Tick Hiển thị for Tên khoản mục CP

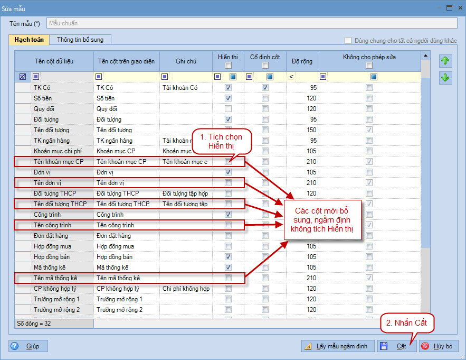click(228, 162)
